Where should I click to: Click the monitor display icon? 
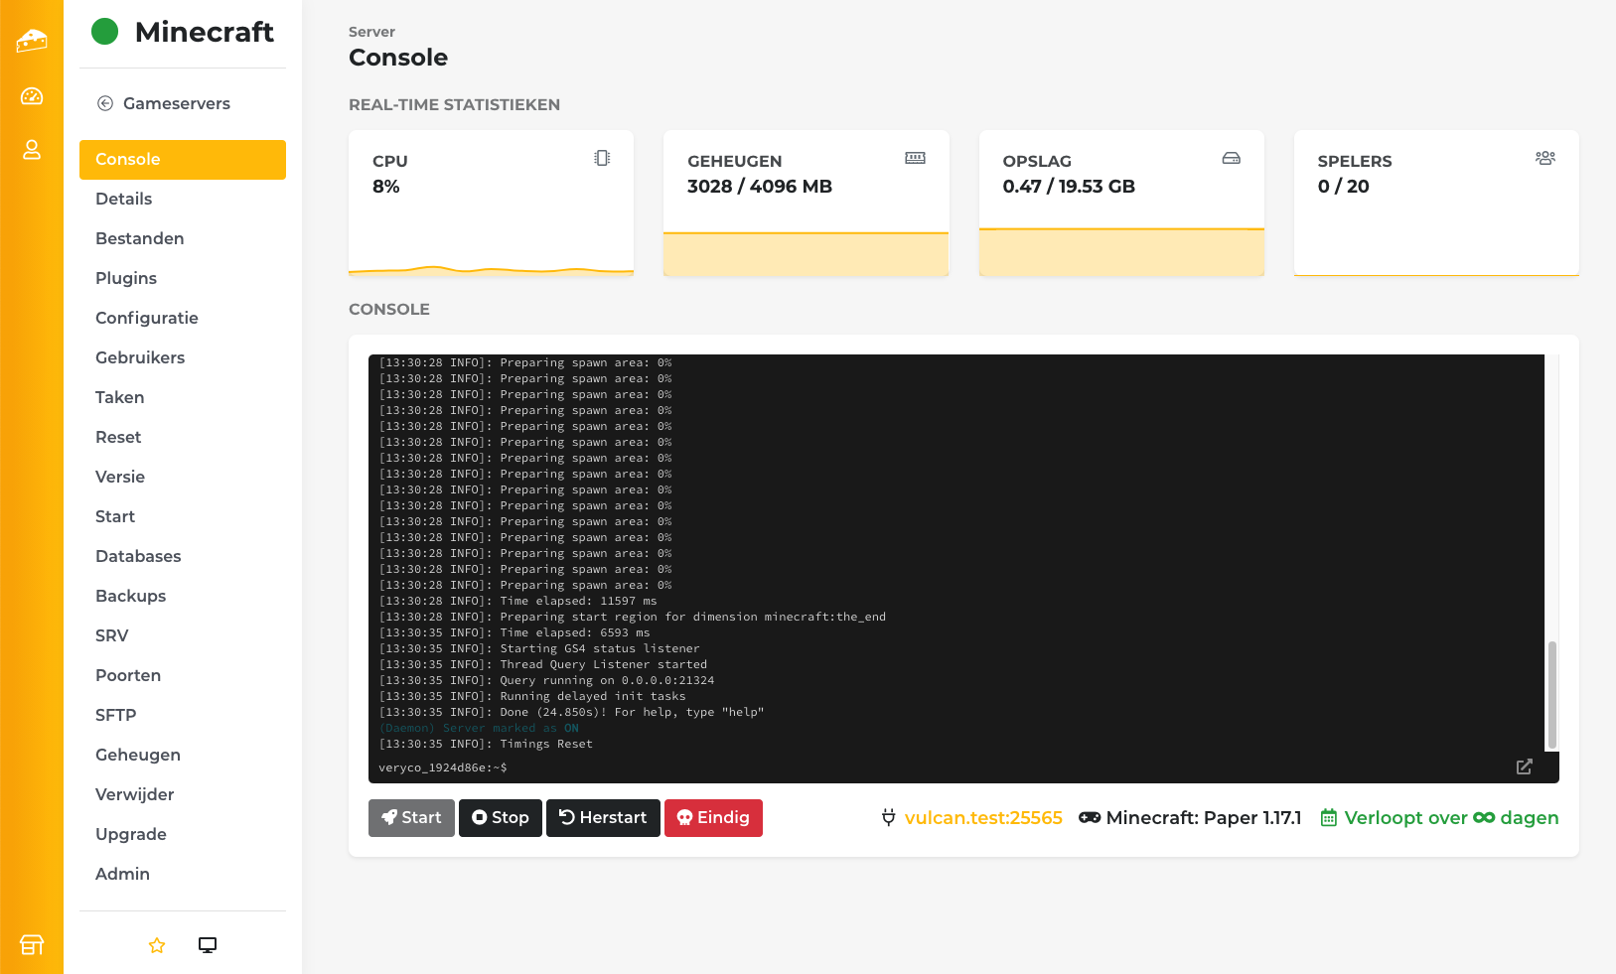click(x=208, y=945)
